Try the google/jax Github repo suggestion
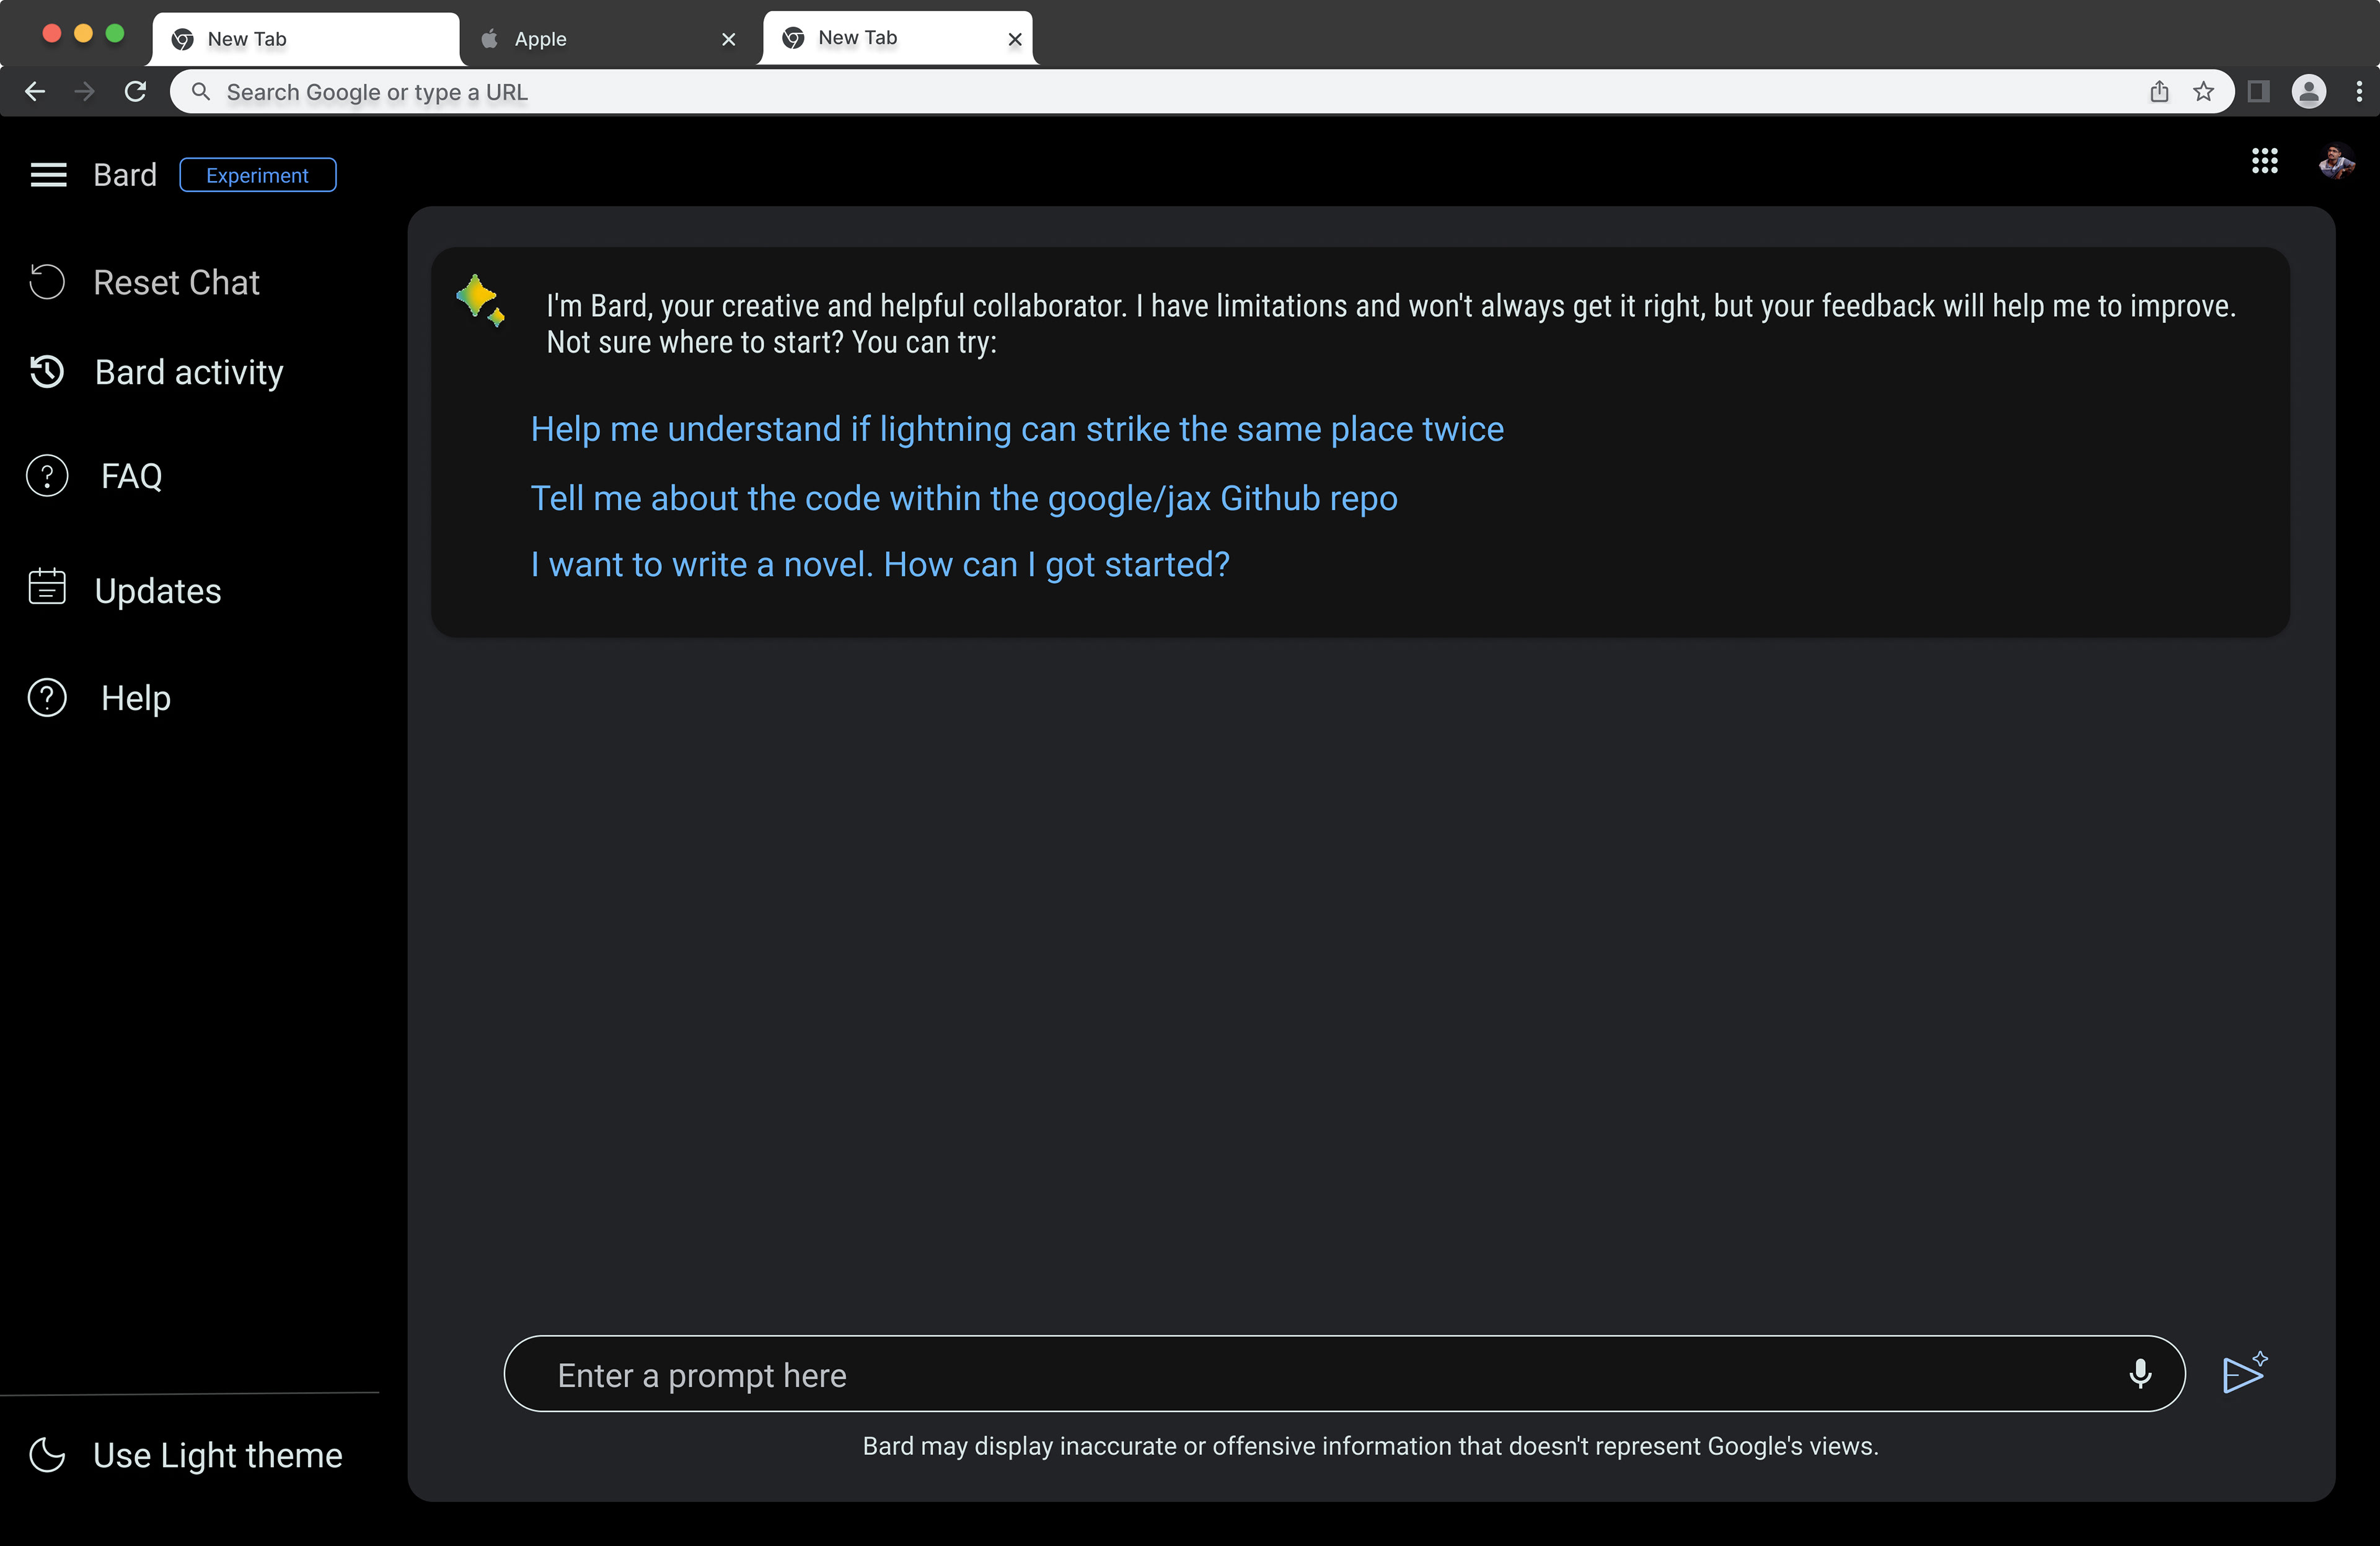Viewport: 2380px width, 1546px height. [964, 498]
